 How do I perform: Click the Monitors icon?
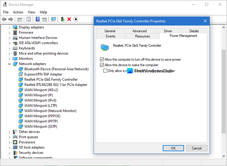(15, 59)
